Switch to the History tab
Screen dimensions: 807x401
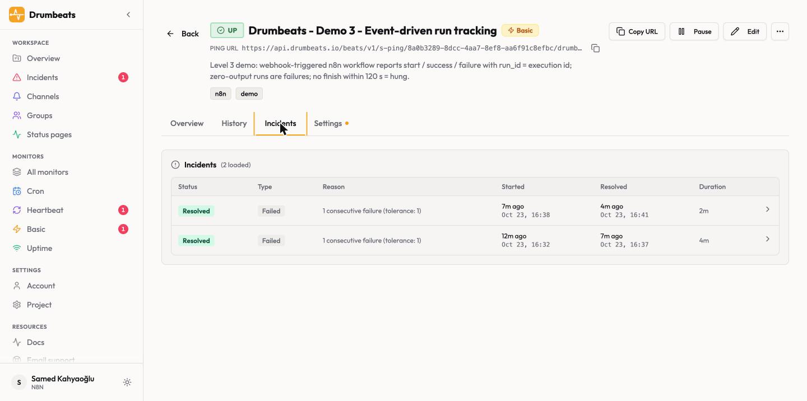coord(234,123)
